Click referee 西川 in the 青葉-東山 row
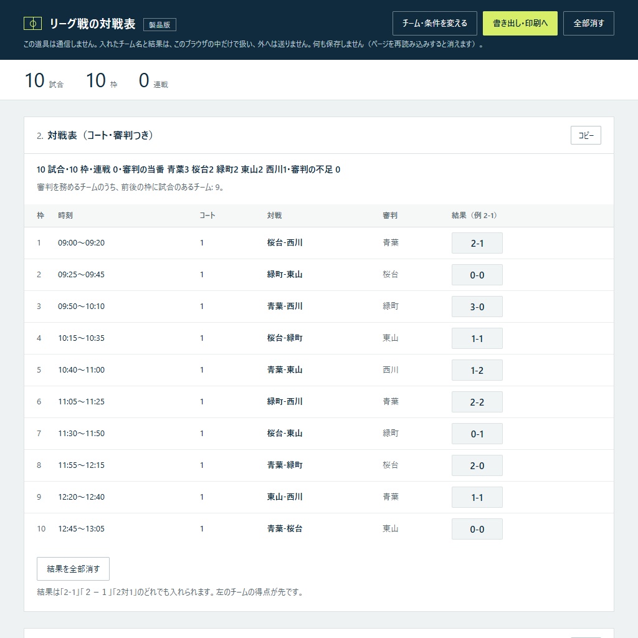 (390, 369)
